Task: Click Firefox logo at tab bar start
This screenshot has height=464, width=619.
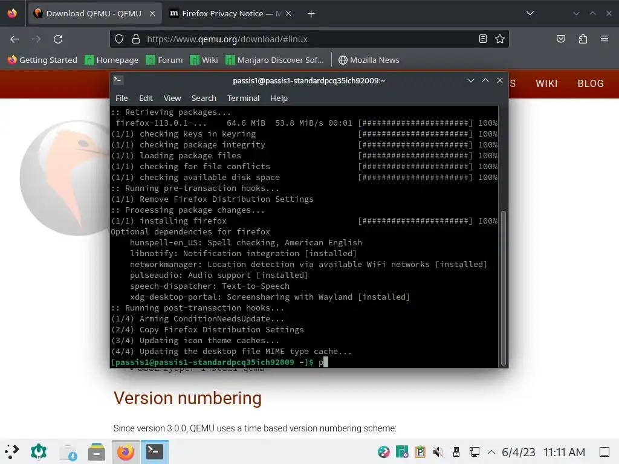Action: pyautogui.click(x=12, y=13)
